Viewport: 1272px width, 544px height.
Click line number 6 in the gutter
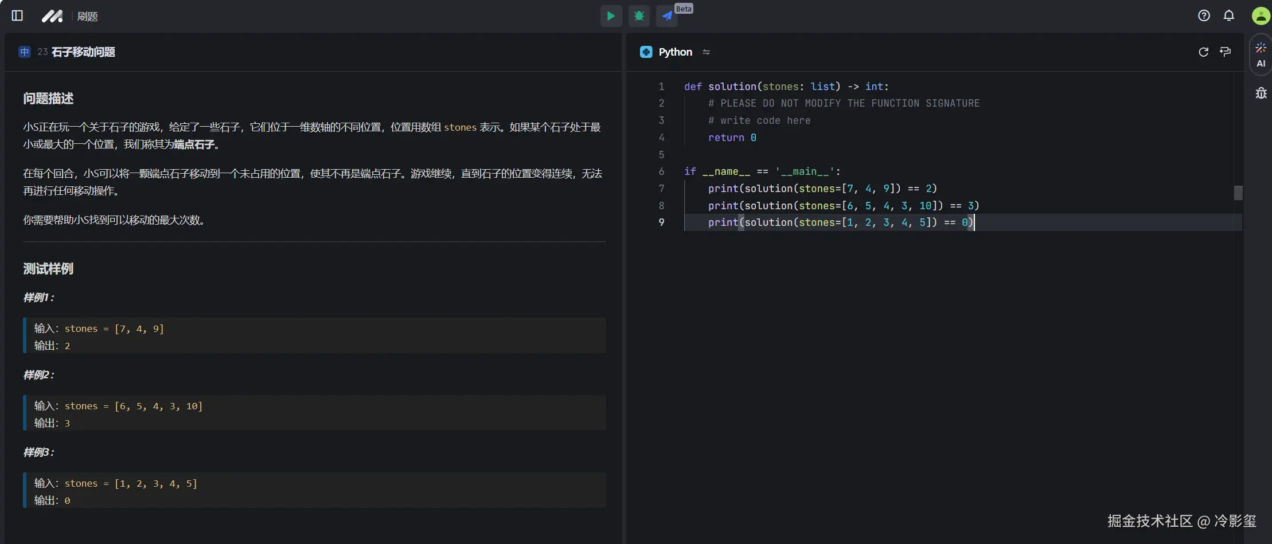[x=661, y=171]
